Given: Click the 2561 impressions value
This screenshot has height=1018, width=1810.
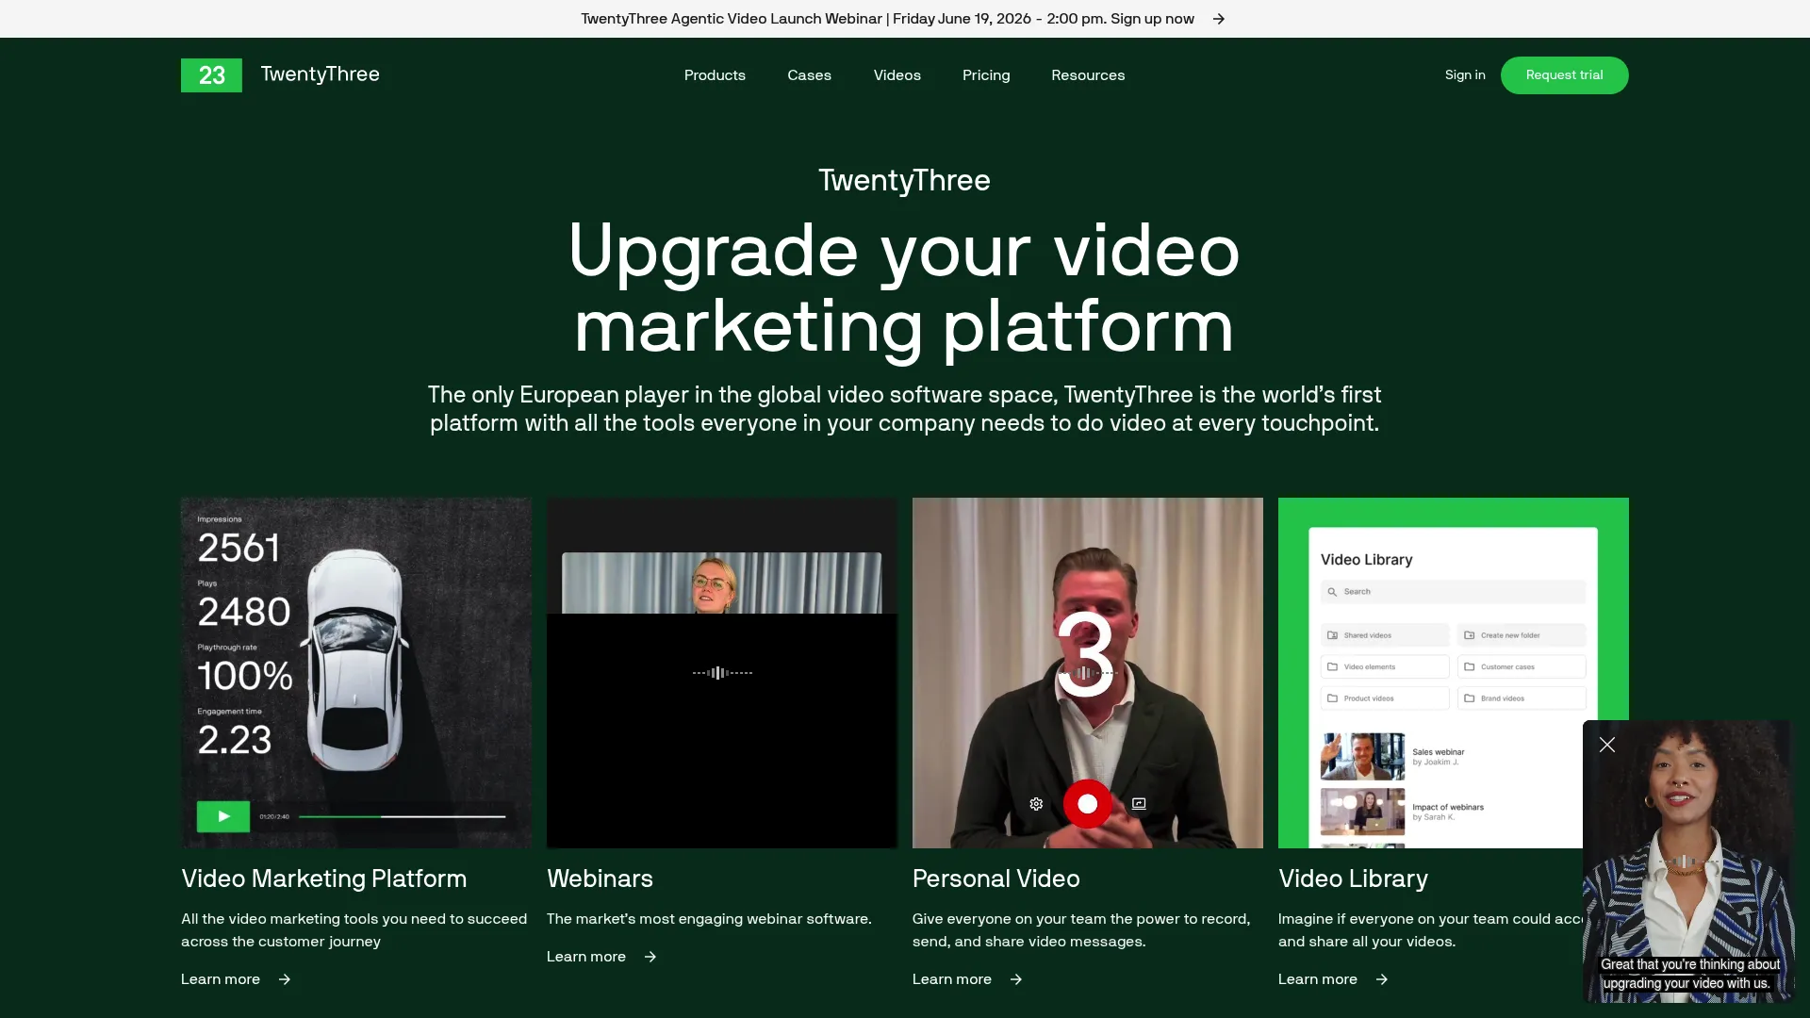Looking at the screenshot, I should (x=239, y=548).
